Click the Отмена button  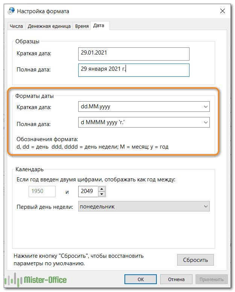pyautogui.click(x=176, y=279)
